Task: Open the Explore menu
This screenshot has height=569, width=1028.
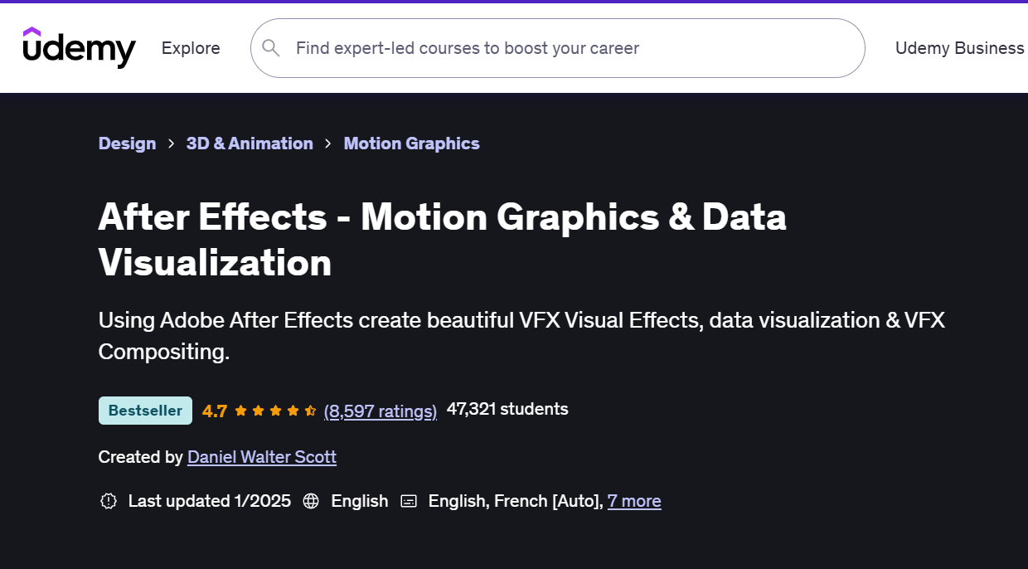Action: click(191, 48)
